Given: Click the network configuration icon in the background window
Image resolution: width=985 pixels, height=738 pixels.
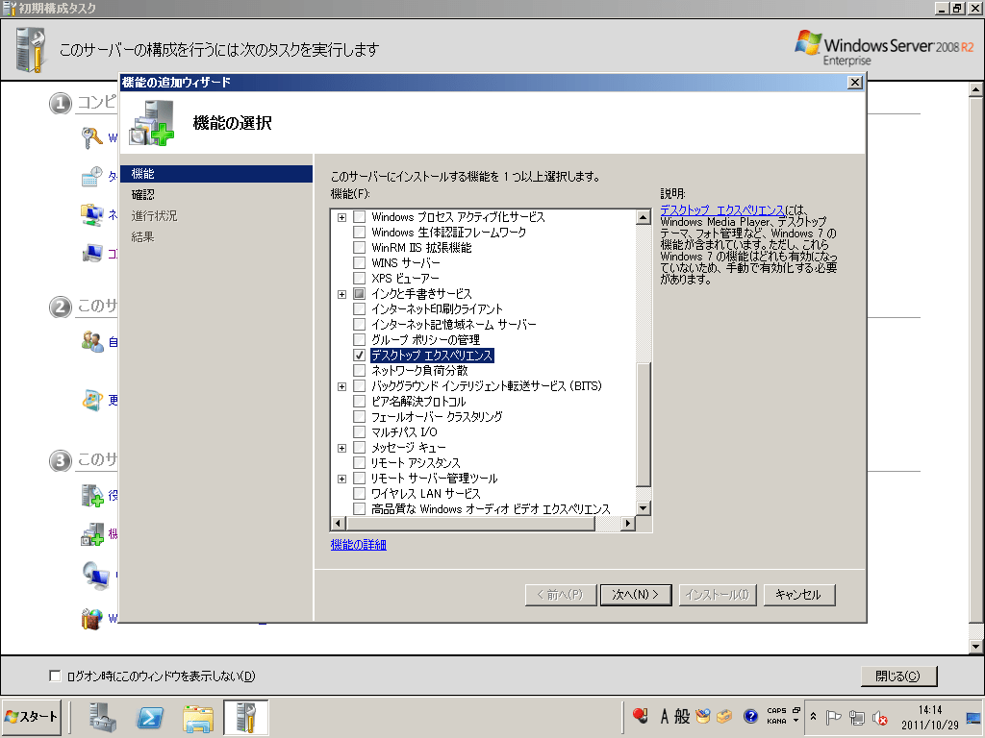Looking at the screenshot, I should tap(91, 214).
